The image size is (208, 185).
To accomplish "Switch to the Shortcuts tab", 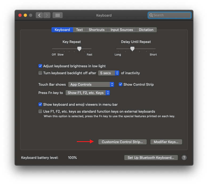I will pos(97,30).
